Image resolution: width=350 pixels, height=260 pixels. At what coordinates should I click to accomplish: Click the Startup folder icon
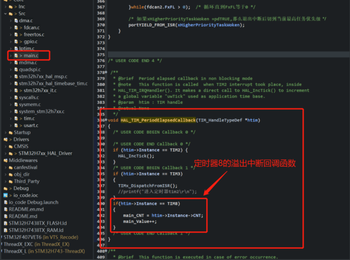(11, 132)
